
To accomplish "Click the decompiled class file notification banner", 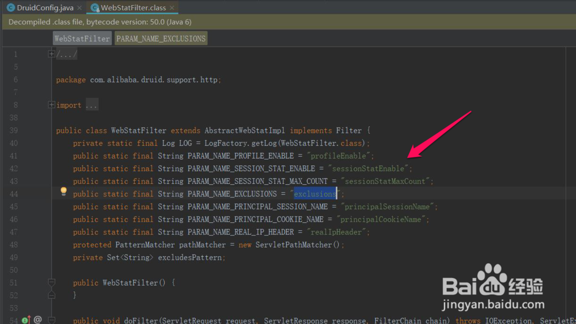I will (x=289, y=22).
